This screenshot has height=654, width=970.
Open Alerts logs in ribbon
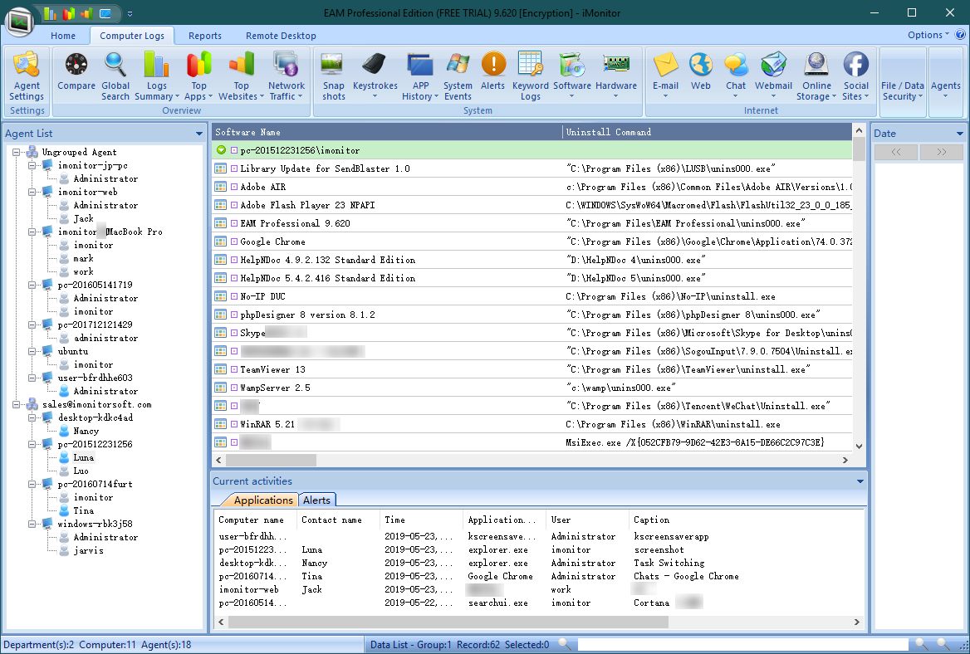[493, 71]
